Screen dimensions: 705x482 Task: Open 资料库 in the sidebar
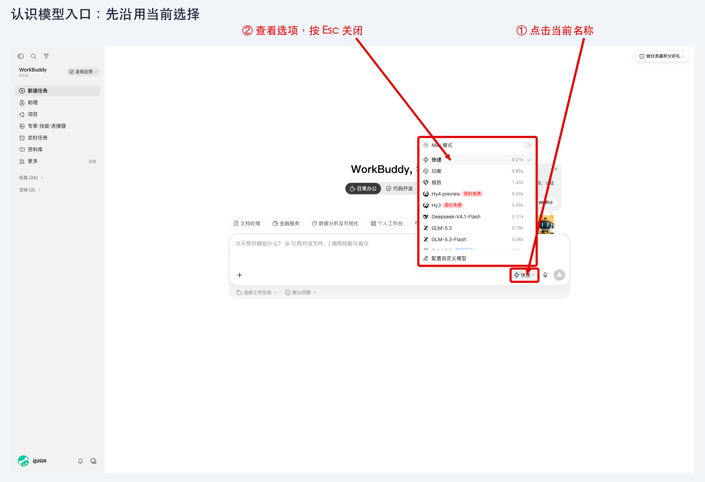tap(58, 149)
